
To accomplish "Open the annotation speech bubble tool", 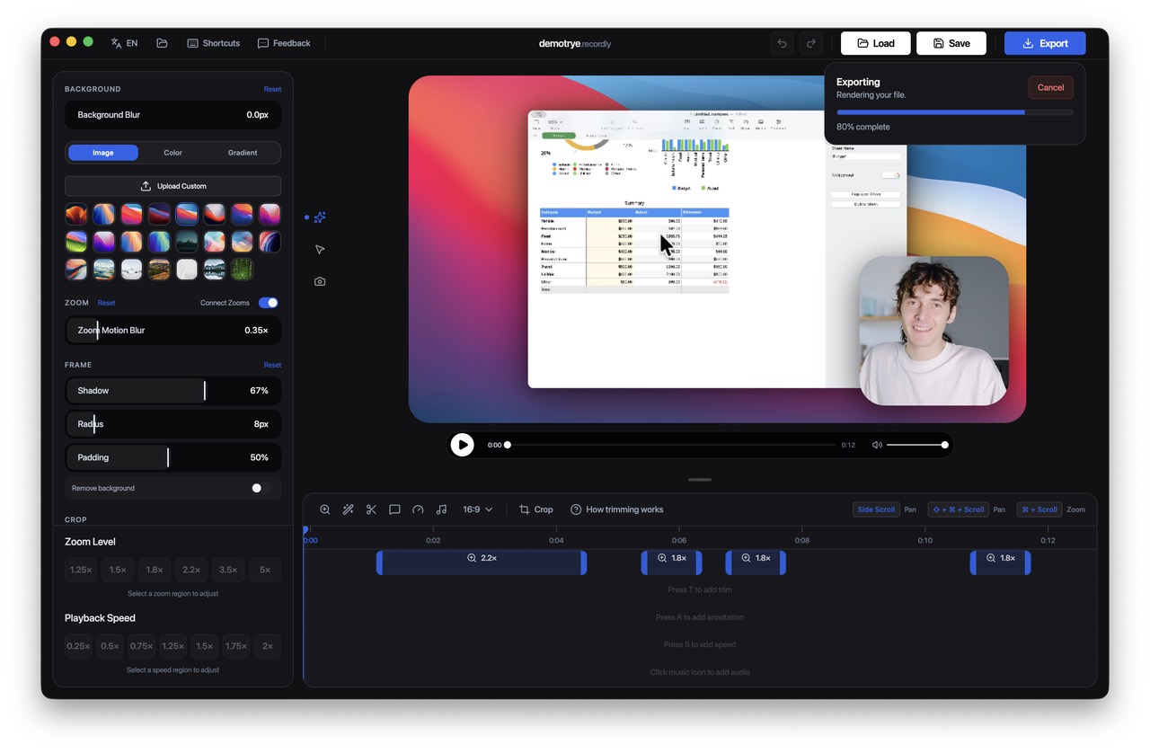I will point(394,509).
